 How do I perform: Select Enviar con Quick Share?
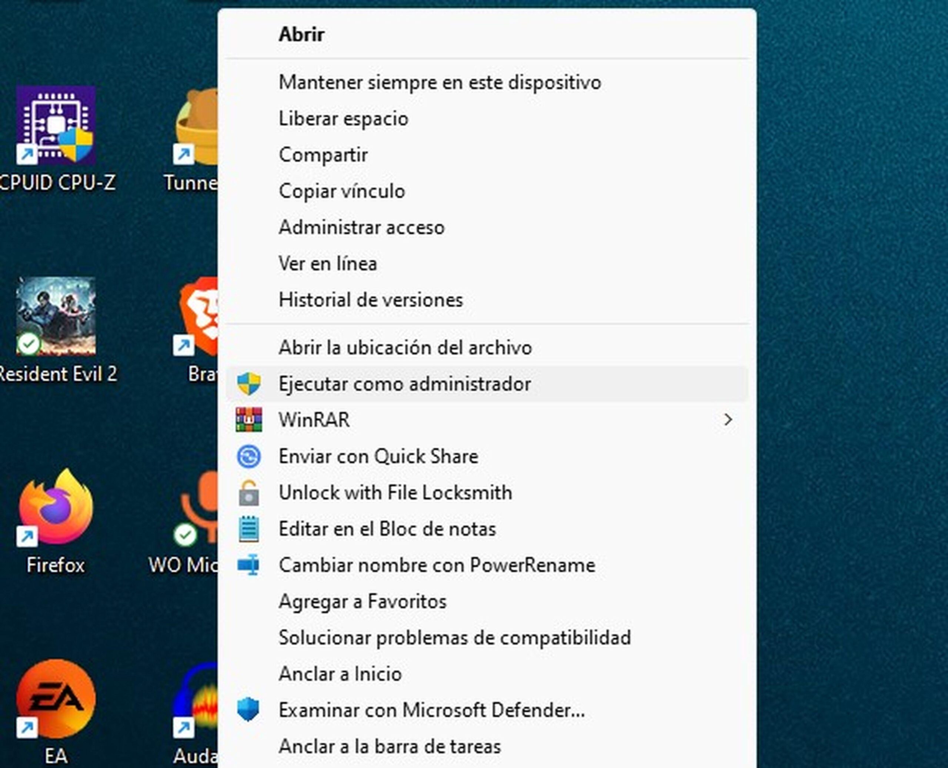[x=378, y=457]
